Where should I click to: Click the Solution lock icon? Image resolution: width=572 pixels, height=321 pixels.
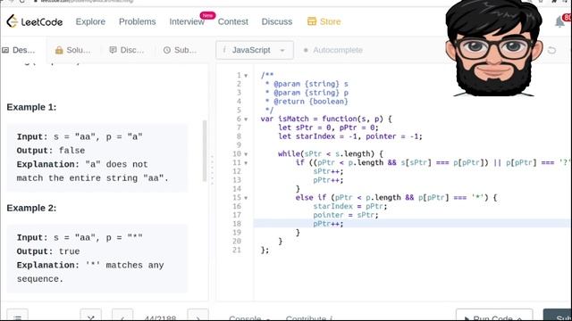pos(59,50)
